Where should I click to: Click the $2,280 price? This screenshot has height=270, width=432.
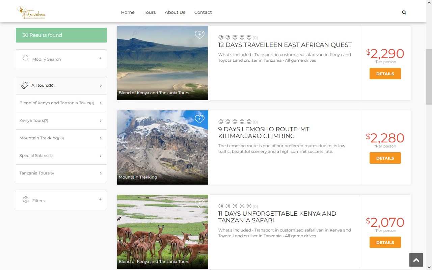coord(385,138)
